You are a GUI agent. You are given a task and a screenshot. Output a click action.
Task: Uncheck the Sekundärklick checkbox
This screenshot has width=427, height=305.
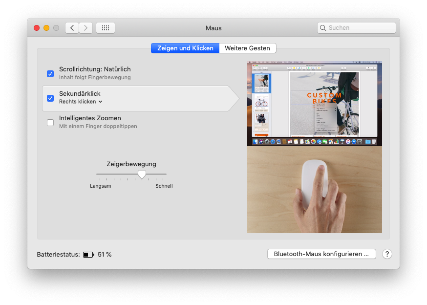point(50,98)
